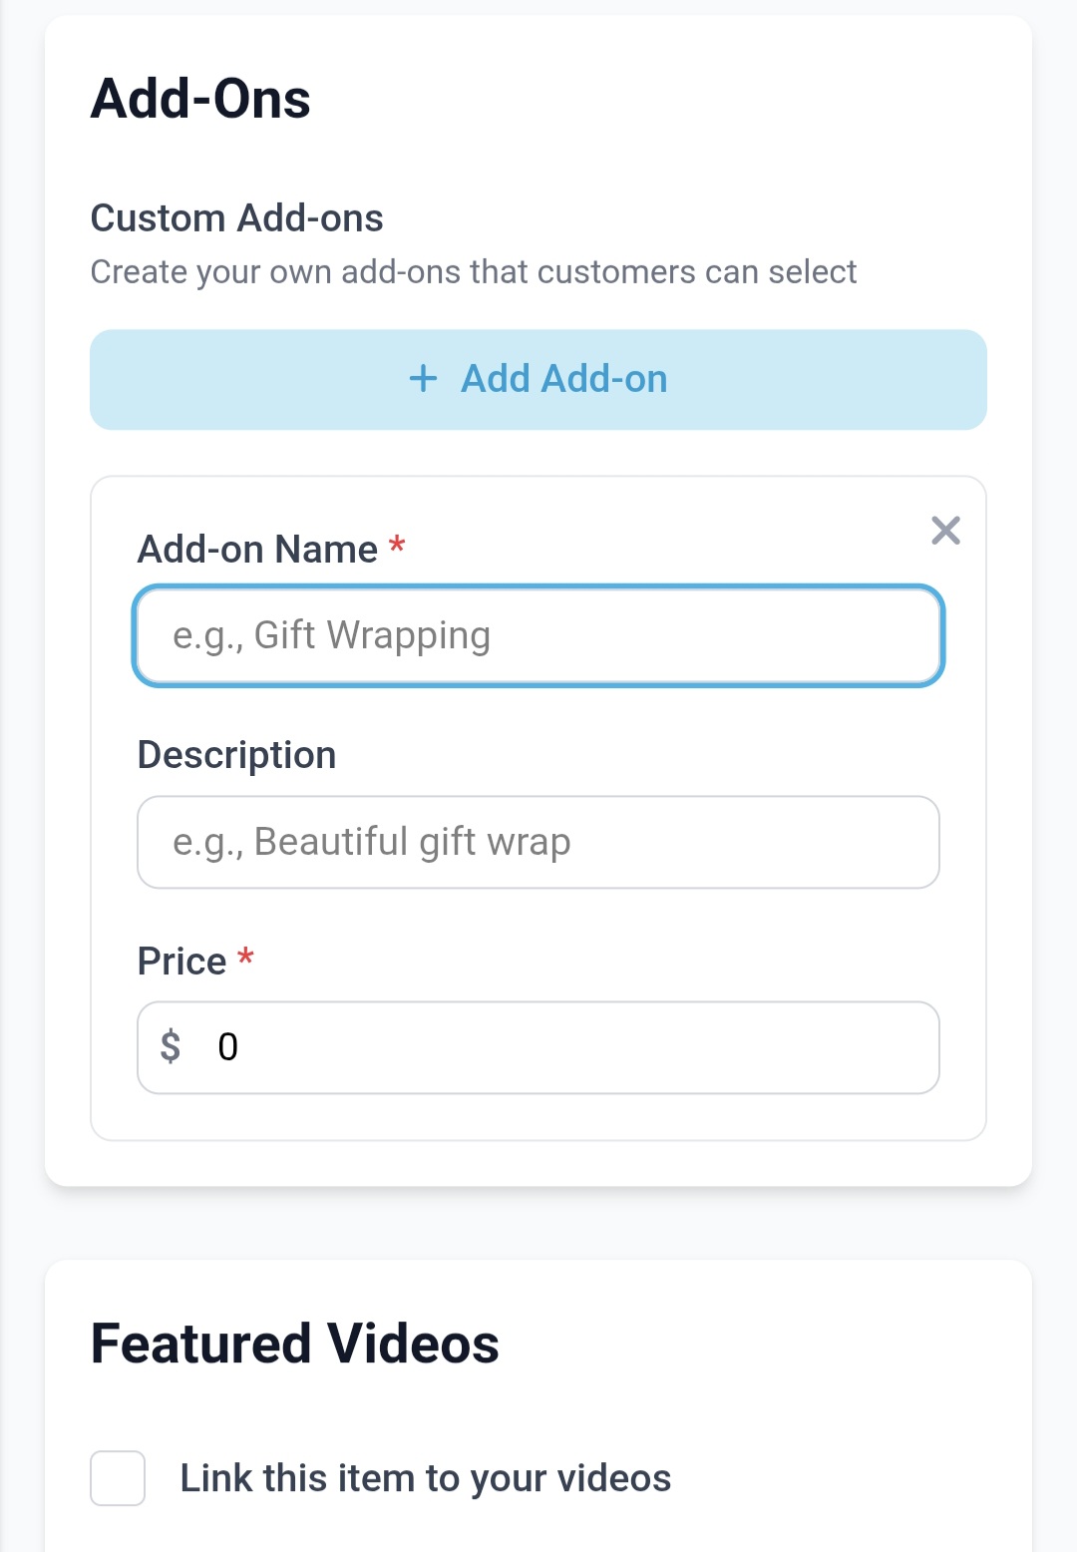The width and height of the screenshot is (1077, 1552).
Task: Click the 'Link this item to your videos' label
Action: tap(425, 1478)
